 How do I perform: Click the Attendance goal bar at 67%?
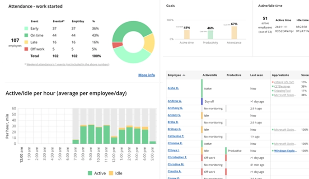tap(234, 33)
